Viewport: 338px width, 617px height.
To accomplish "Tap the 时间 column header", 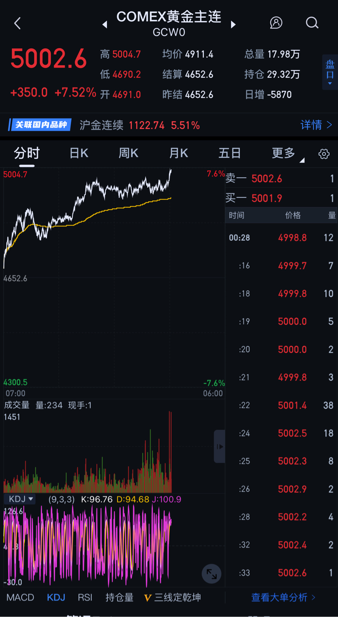I will [236, 215].
